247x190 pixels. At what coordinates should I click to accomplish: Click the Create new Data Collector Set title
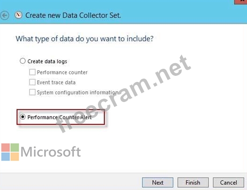pos(73,15)
